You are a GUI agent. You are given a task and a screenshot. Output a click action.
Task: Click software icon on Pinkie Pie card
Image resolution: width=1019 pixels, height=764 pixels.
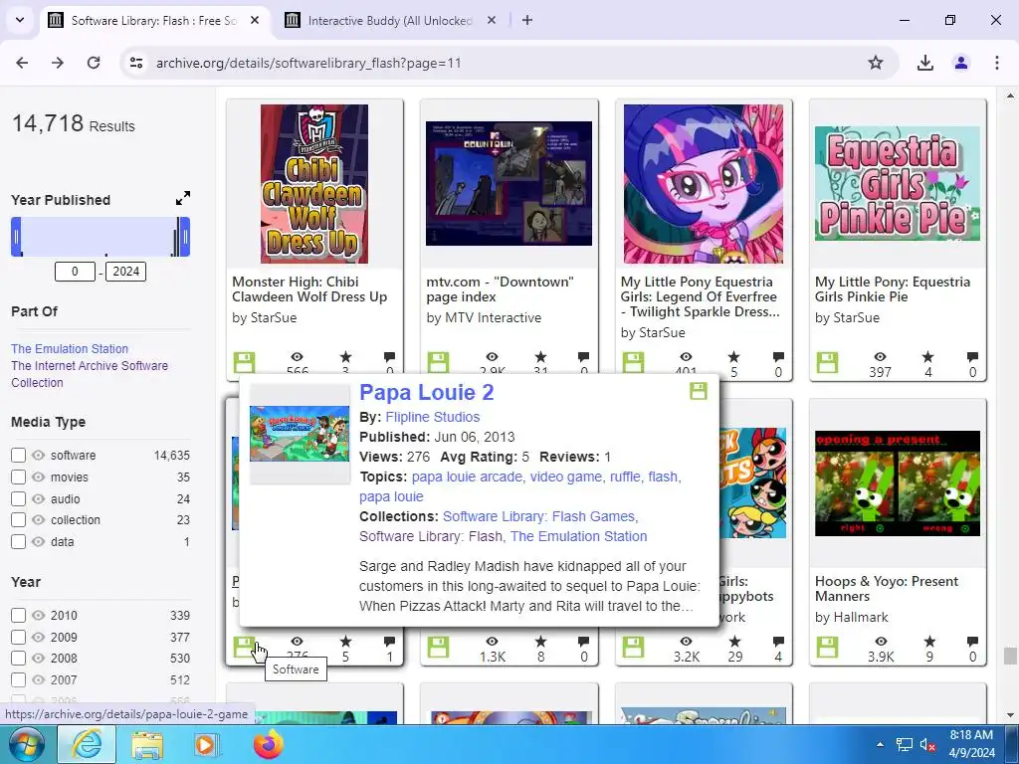coord(827,362)
